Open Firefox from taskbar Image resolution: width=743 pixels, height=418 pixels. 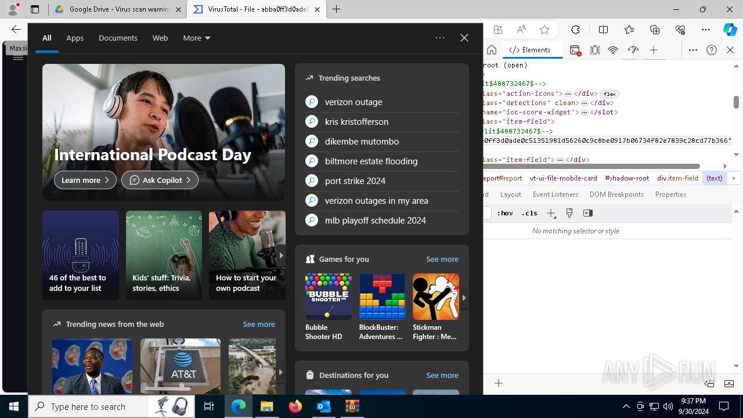[295, 406]
